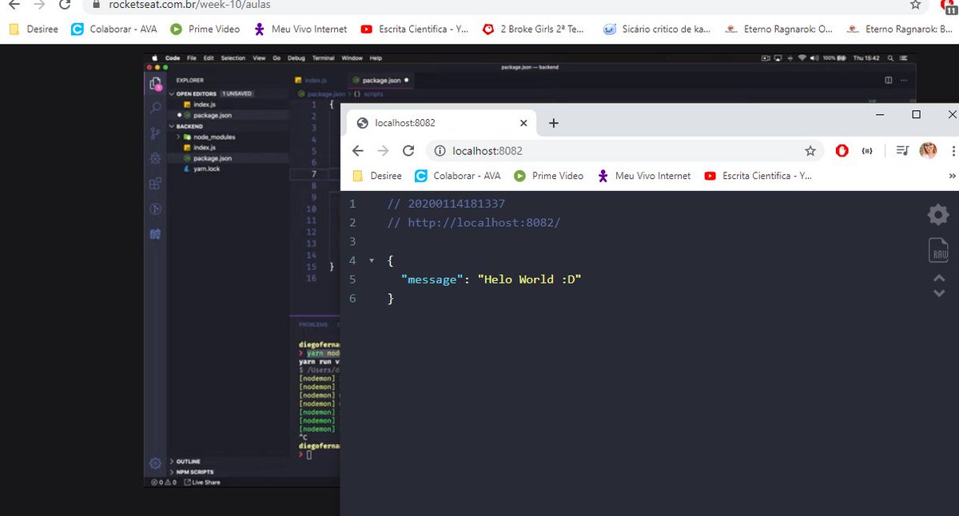Viewport: 959px width, 516px height.
Task: Open the front Chrome three-dot menu
Action: (x=953, y=151)
